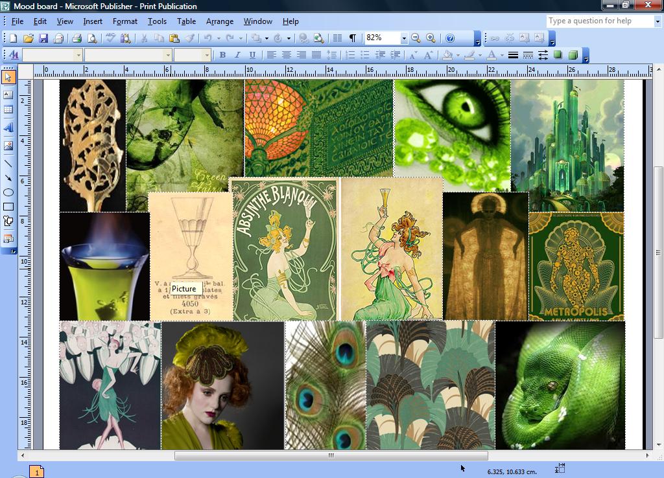Open the Arrange menu
The width and height of the screenshot is (664, 478).
click(219, 21)
